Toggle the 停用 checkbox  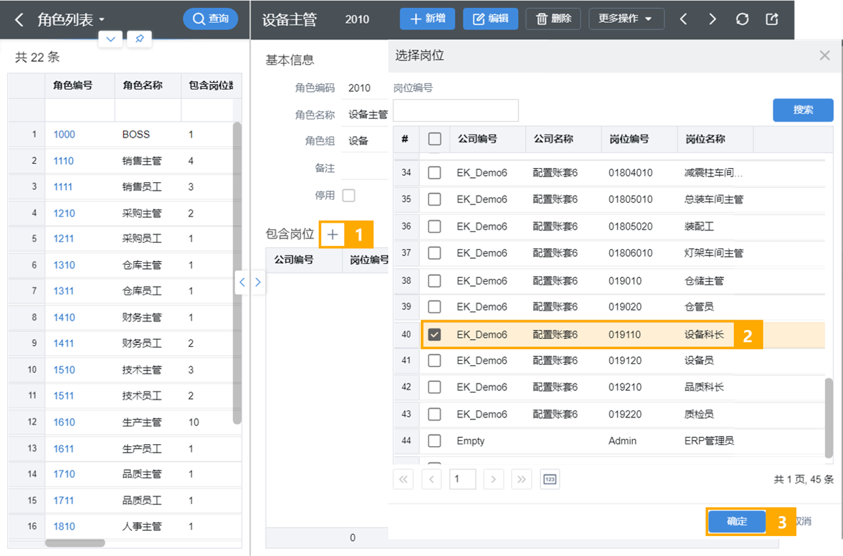pos(349,195)
